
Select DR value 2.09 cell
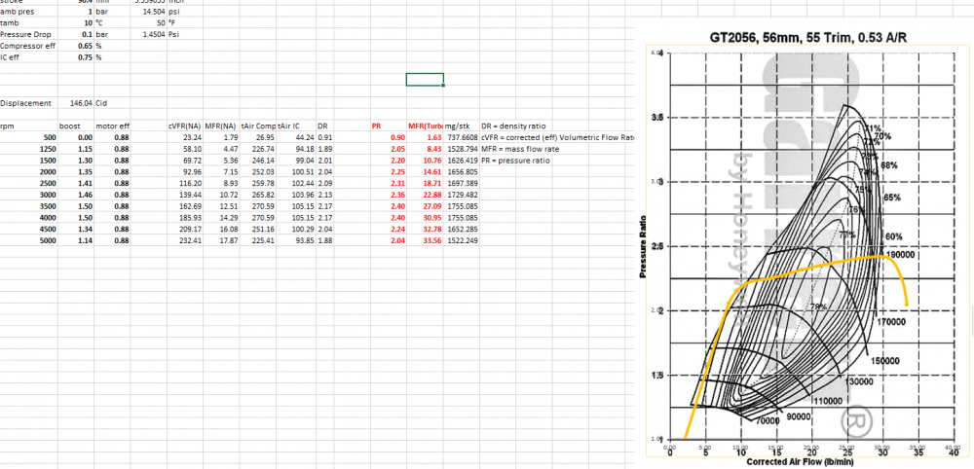pos(325,183)
